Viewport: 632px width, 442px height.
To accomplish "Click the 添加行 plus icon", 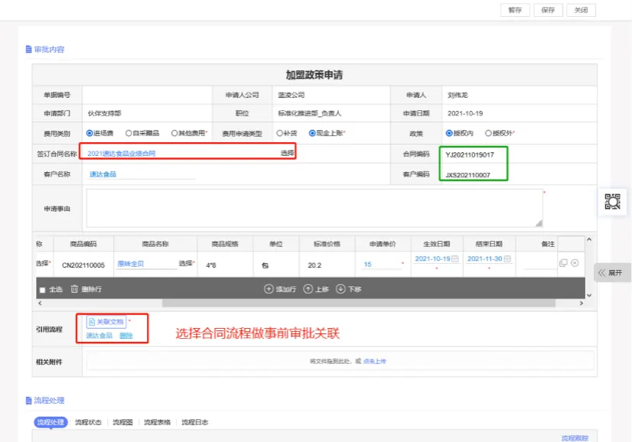I will 269,289.
